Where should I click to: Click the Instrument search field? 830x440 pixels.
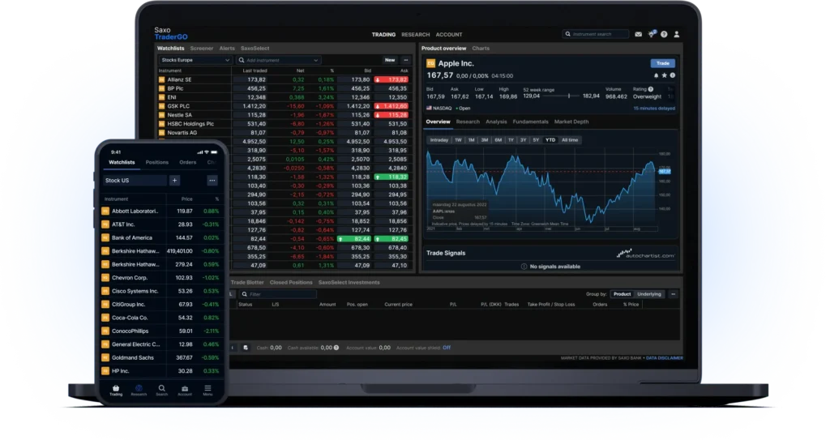coord(596,34)
